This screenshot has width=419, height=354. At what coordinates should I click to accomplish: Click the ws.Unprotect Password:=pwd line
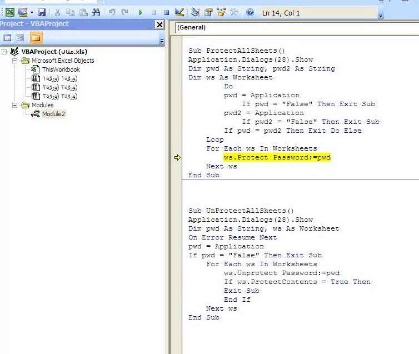coord(282,273)
